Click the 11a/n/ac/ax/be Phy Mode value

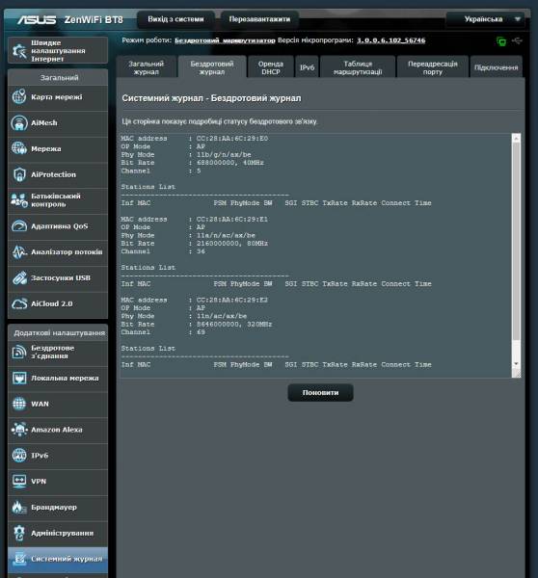pyautogui.click(x=226, y=236)
